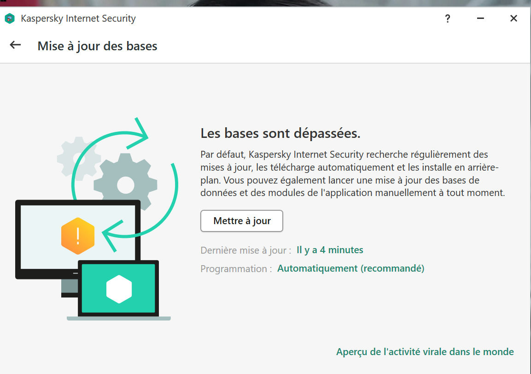Open the "Il y a 4 minutes" link
Screen dimensions: 531x374
coord(330,250)
